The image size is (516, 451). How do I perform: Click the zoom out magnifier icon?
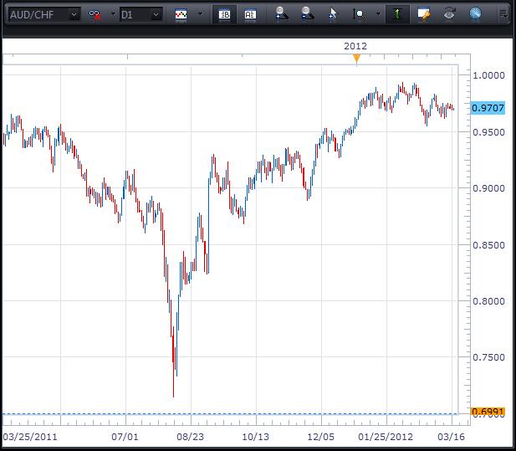coord(307,14)
